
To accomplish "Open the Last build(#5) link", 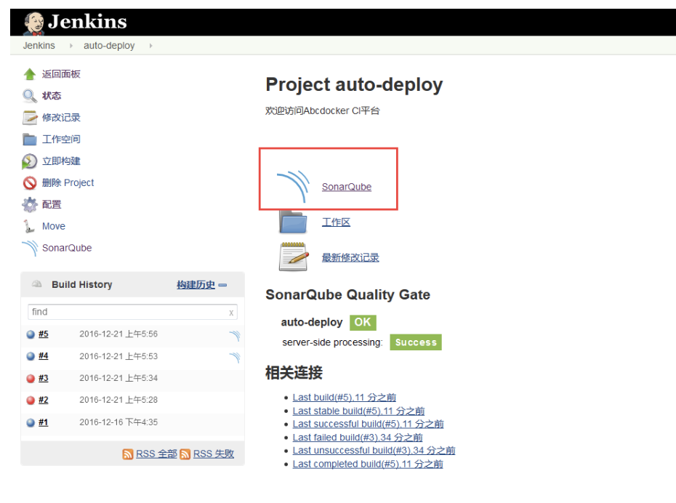I will point(344,398).
